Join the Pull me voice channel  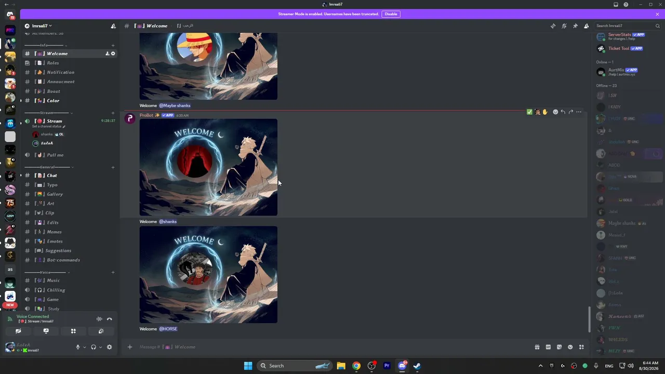[x=70, y=155]
